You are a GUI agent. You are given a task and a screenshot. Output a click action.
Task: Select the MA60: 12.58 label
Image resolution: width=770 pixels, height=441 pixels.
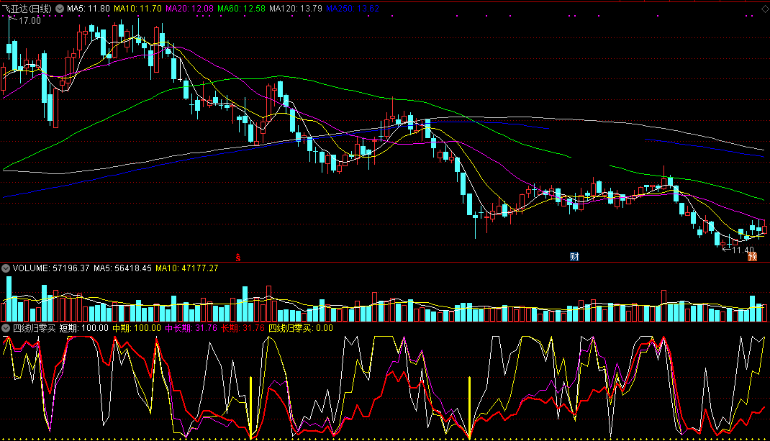coord(241,9)
